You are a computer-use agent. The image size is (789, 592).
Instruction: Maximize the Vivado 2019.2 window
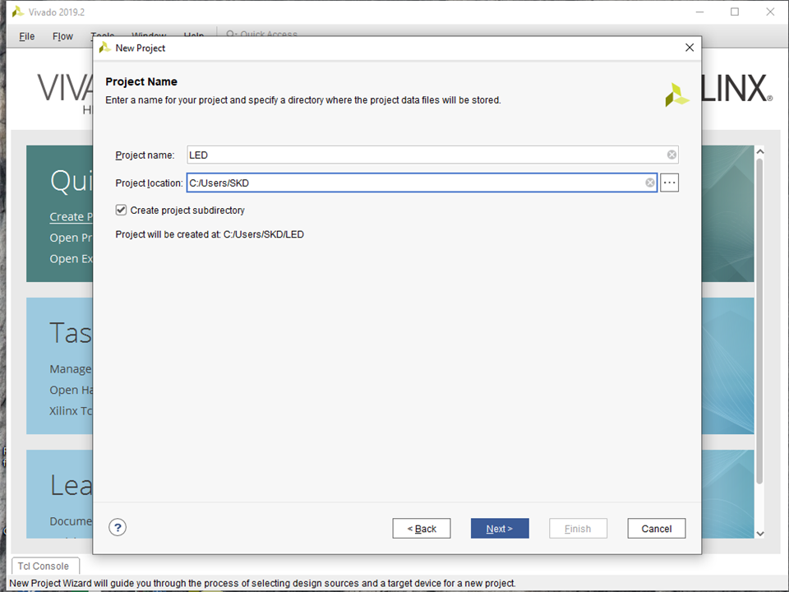735,12
